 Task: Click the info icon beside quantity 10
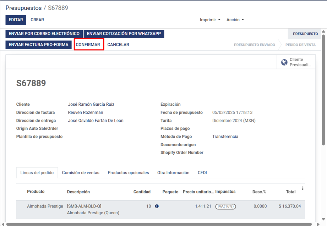click(157, 206)
